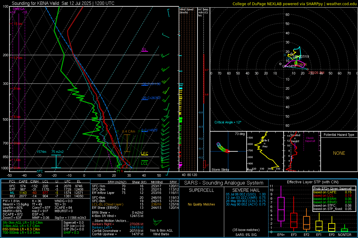Image resolution: width=358 pixels, height=238 pixels.
Task: Click the yellow LFC marker on the skew-T
Action: 144,153
